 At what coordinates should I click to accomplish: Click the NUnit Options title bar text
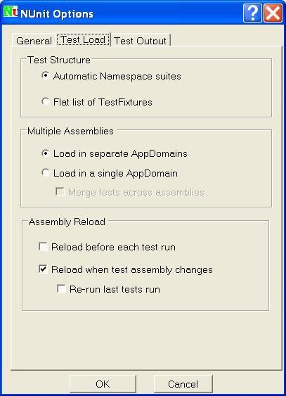point(57,14)
